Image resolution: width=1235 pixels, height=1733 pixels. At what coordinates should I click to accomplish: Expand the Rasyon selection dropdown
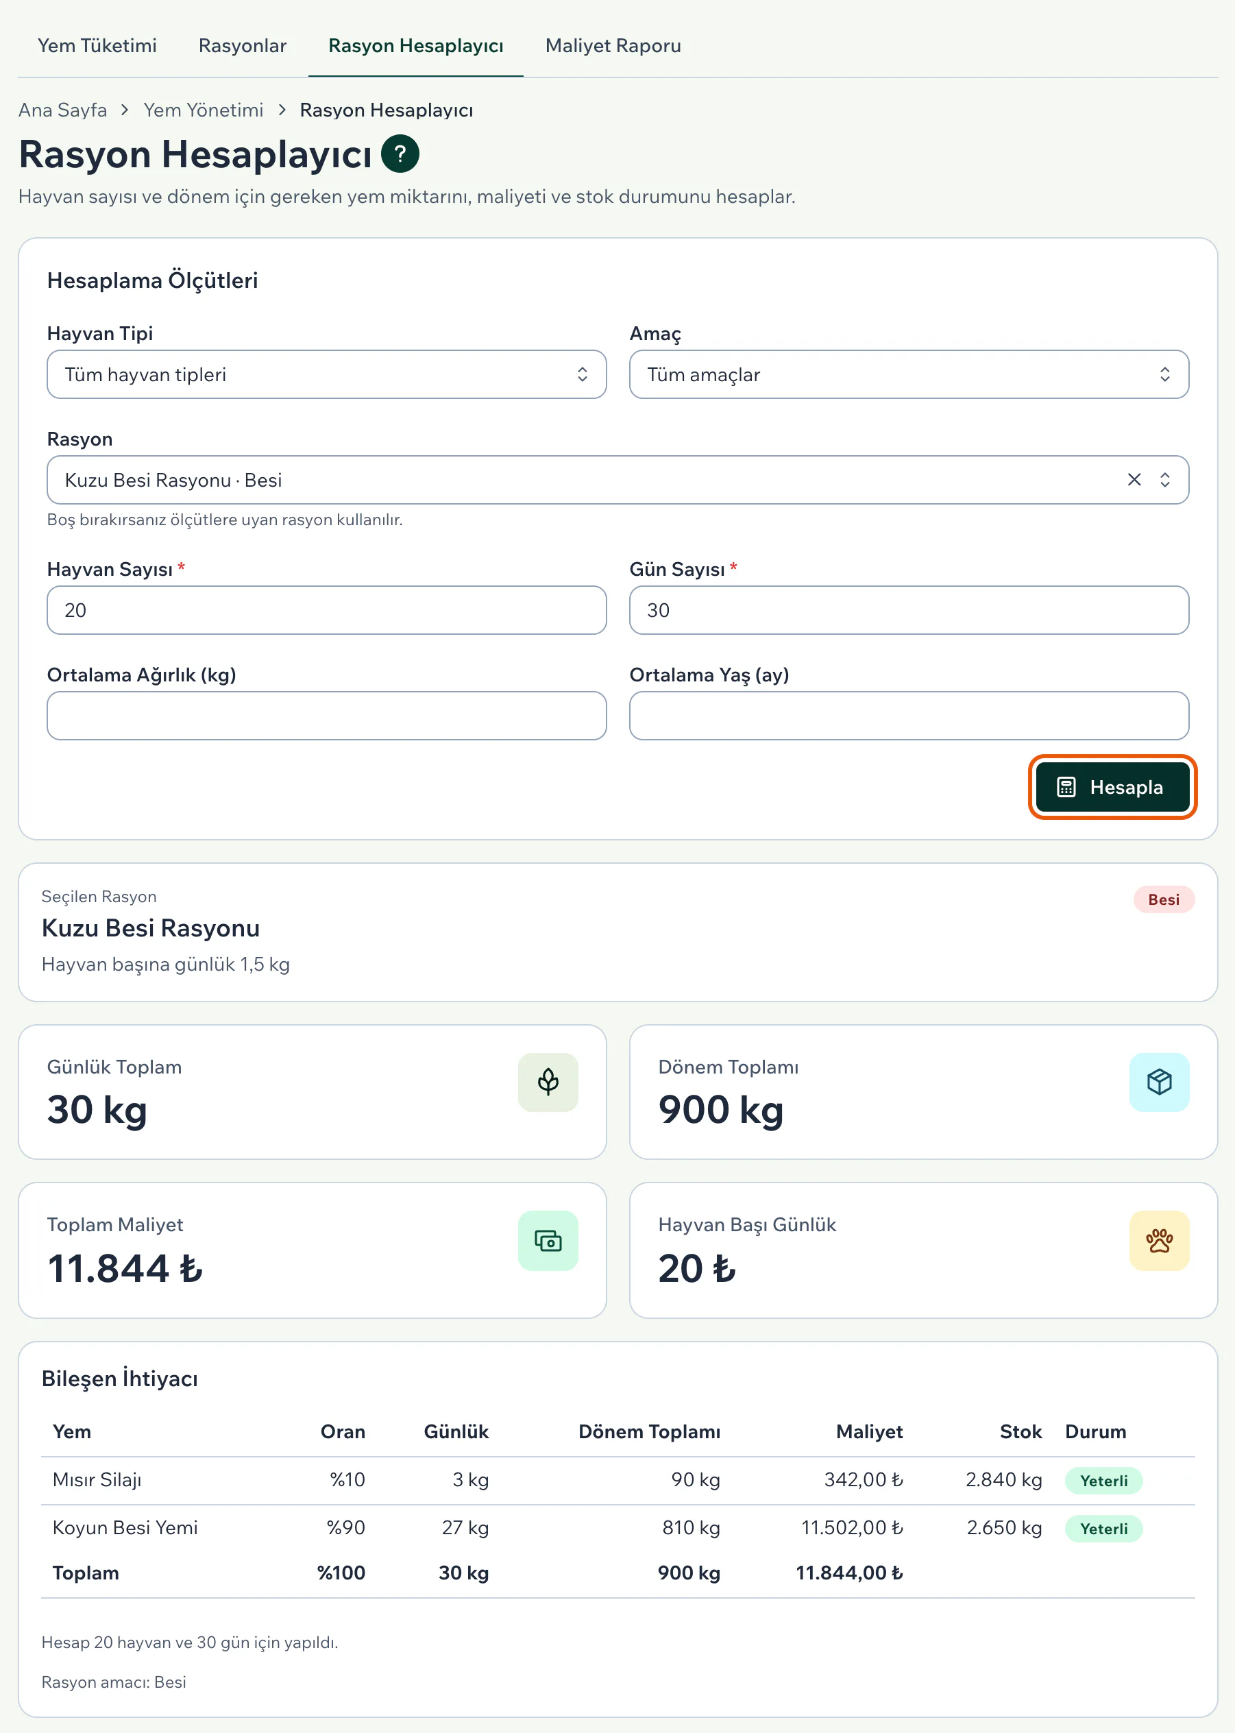coord(1164,480)
